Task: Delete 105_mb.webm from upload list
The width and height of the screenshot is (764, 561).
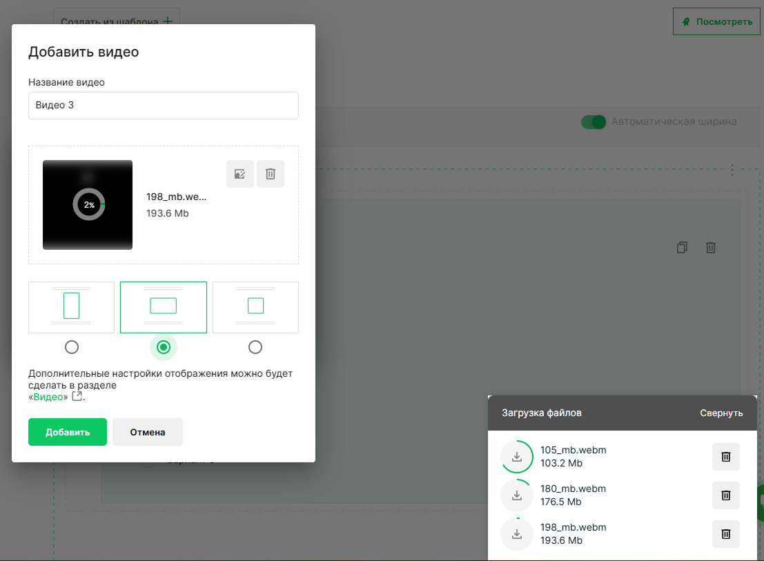Action: (x=725, y=457)
